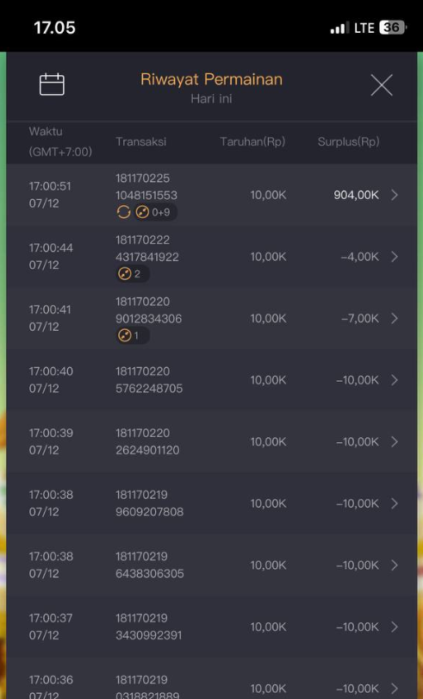
Task: Open details chevron for the 17:00:39 entry
Action: click(x=395, y=441)
